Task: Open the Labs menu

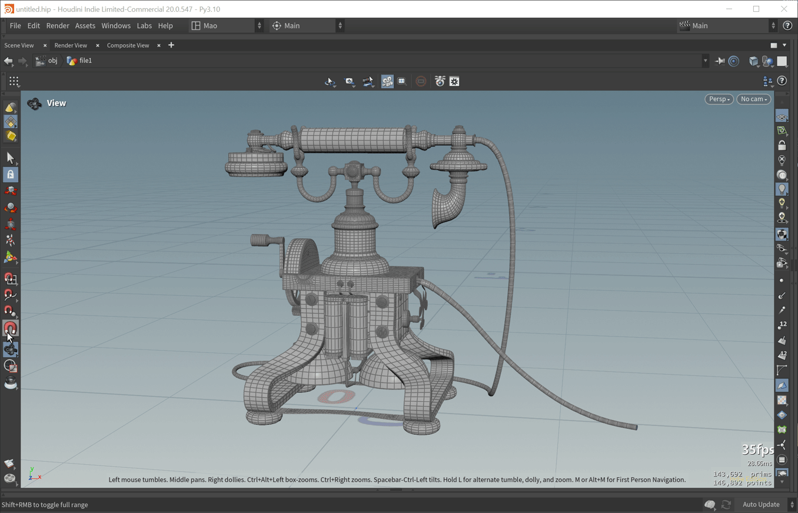Action: (144, 26)
